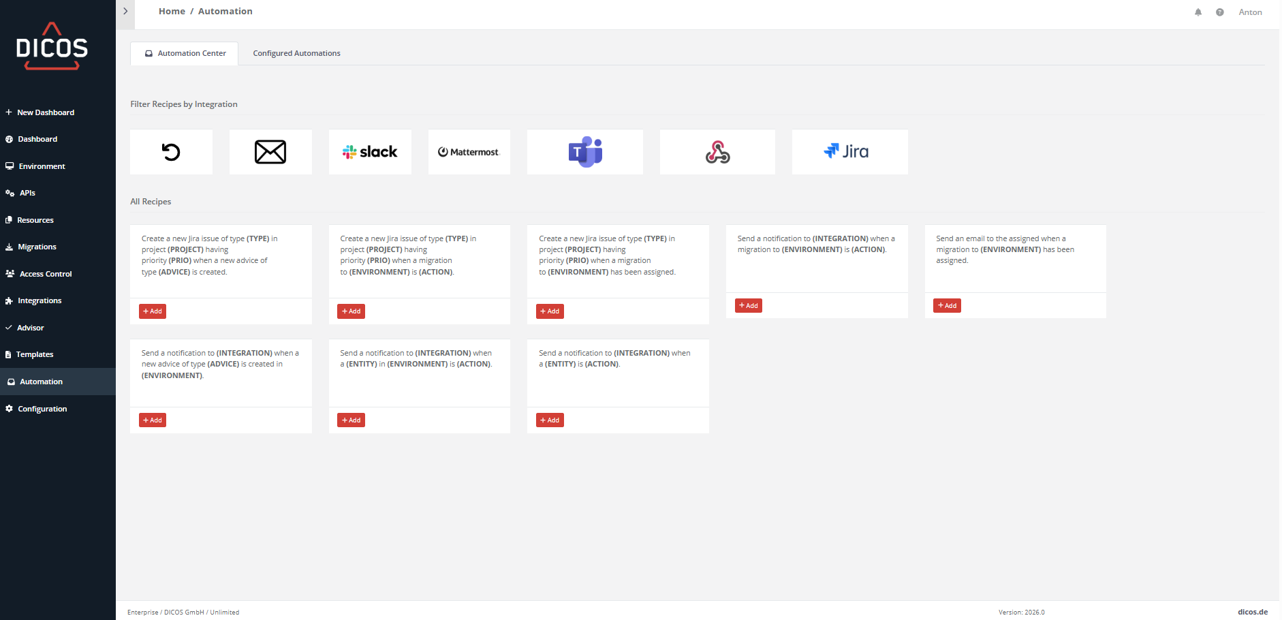Open the help question mark icon
This screenshot has width=1282, height=620.
[x=1219, y=12]
